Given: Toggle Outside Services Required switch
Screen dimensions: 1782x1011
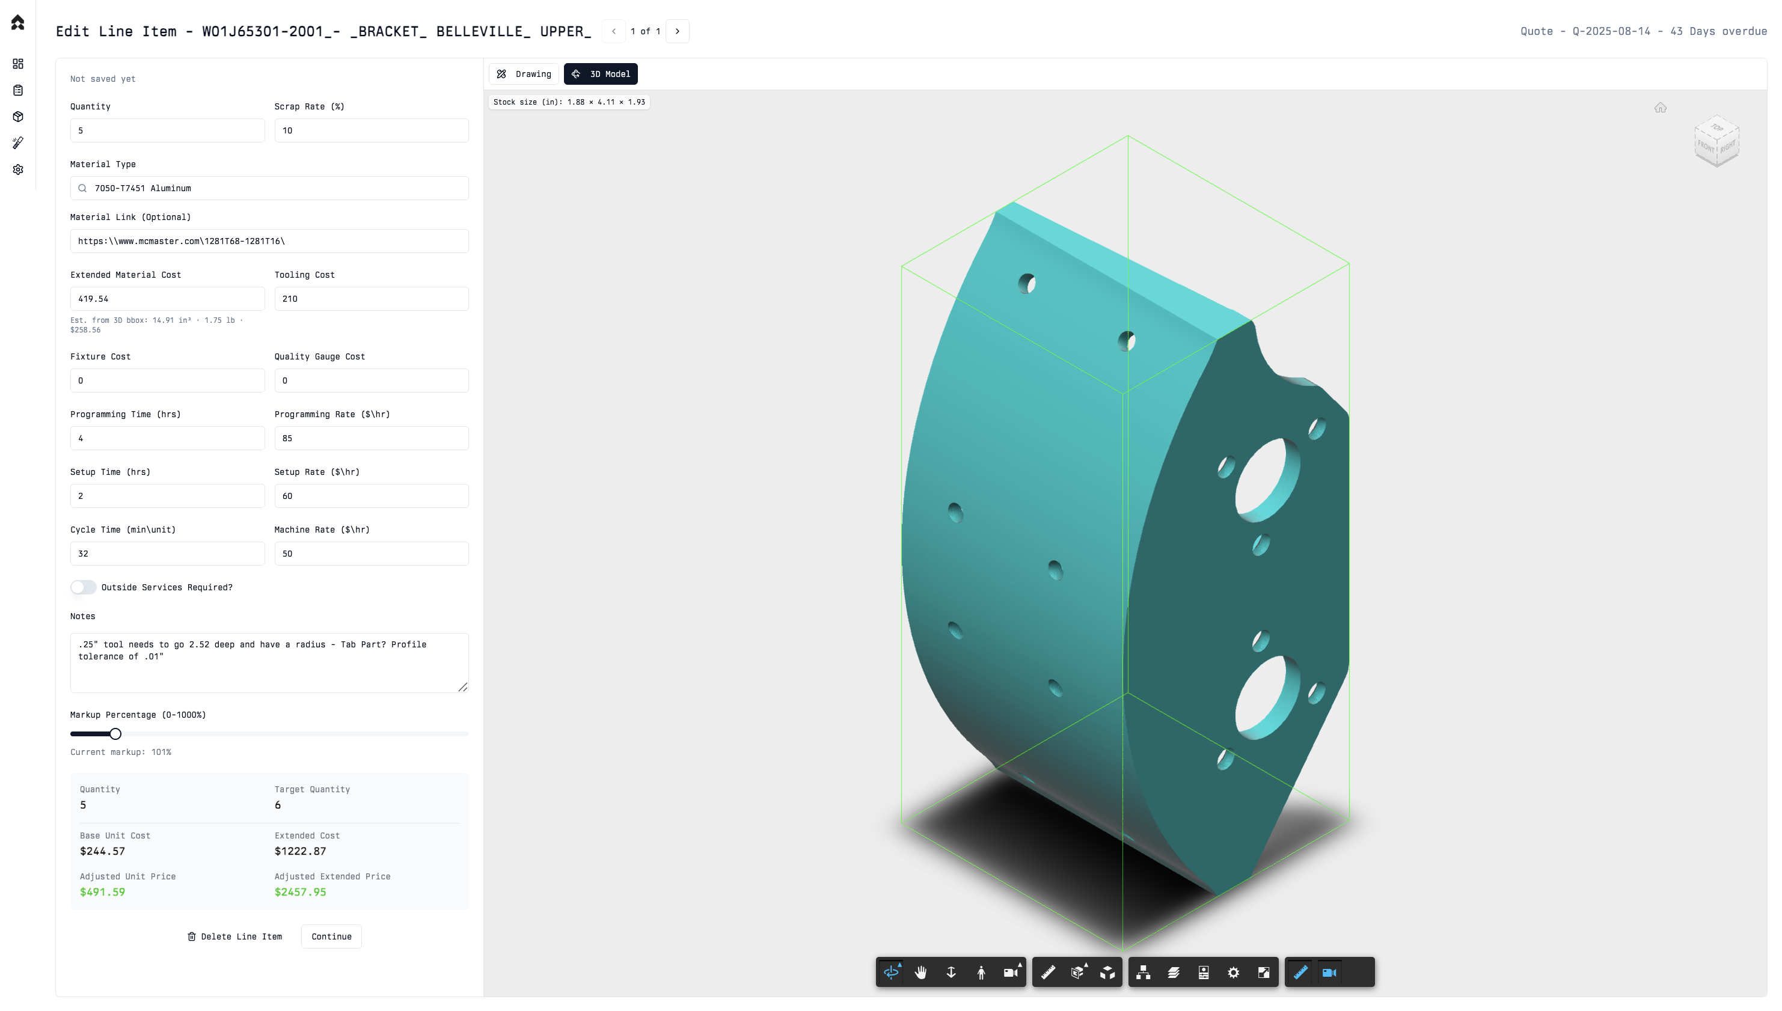Looking at the screenshot, I should point(84,587).
